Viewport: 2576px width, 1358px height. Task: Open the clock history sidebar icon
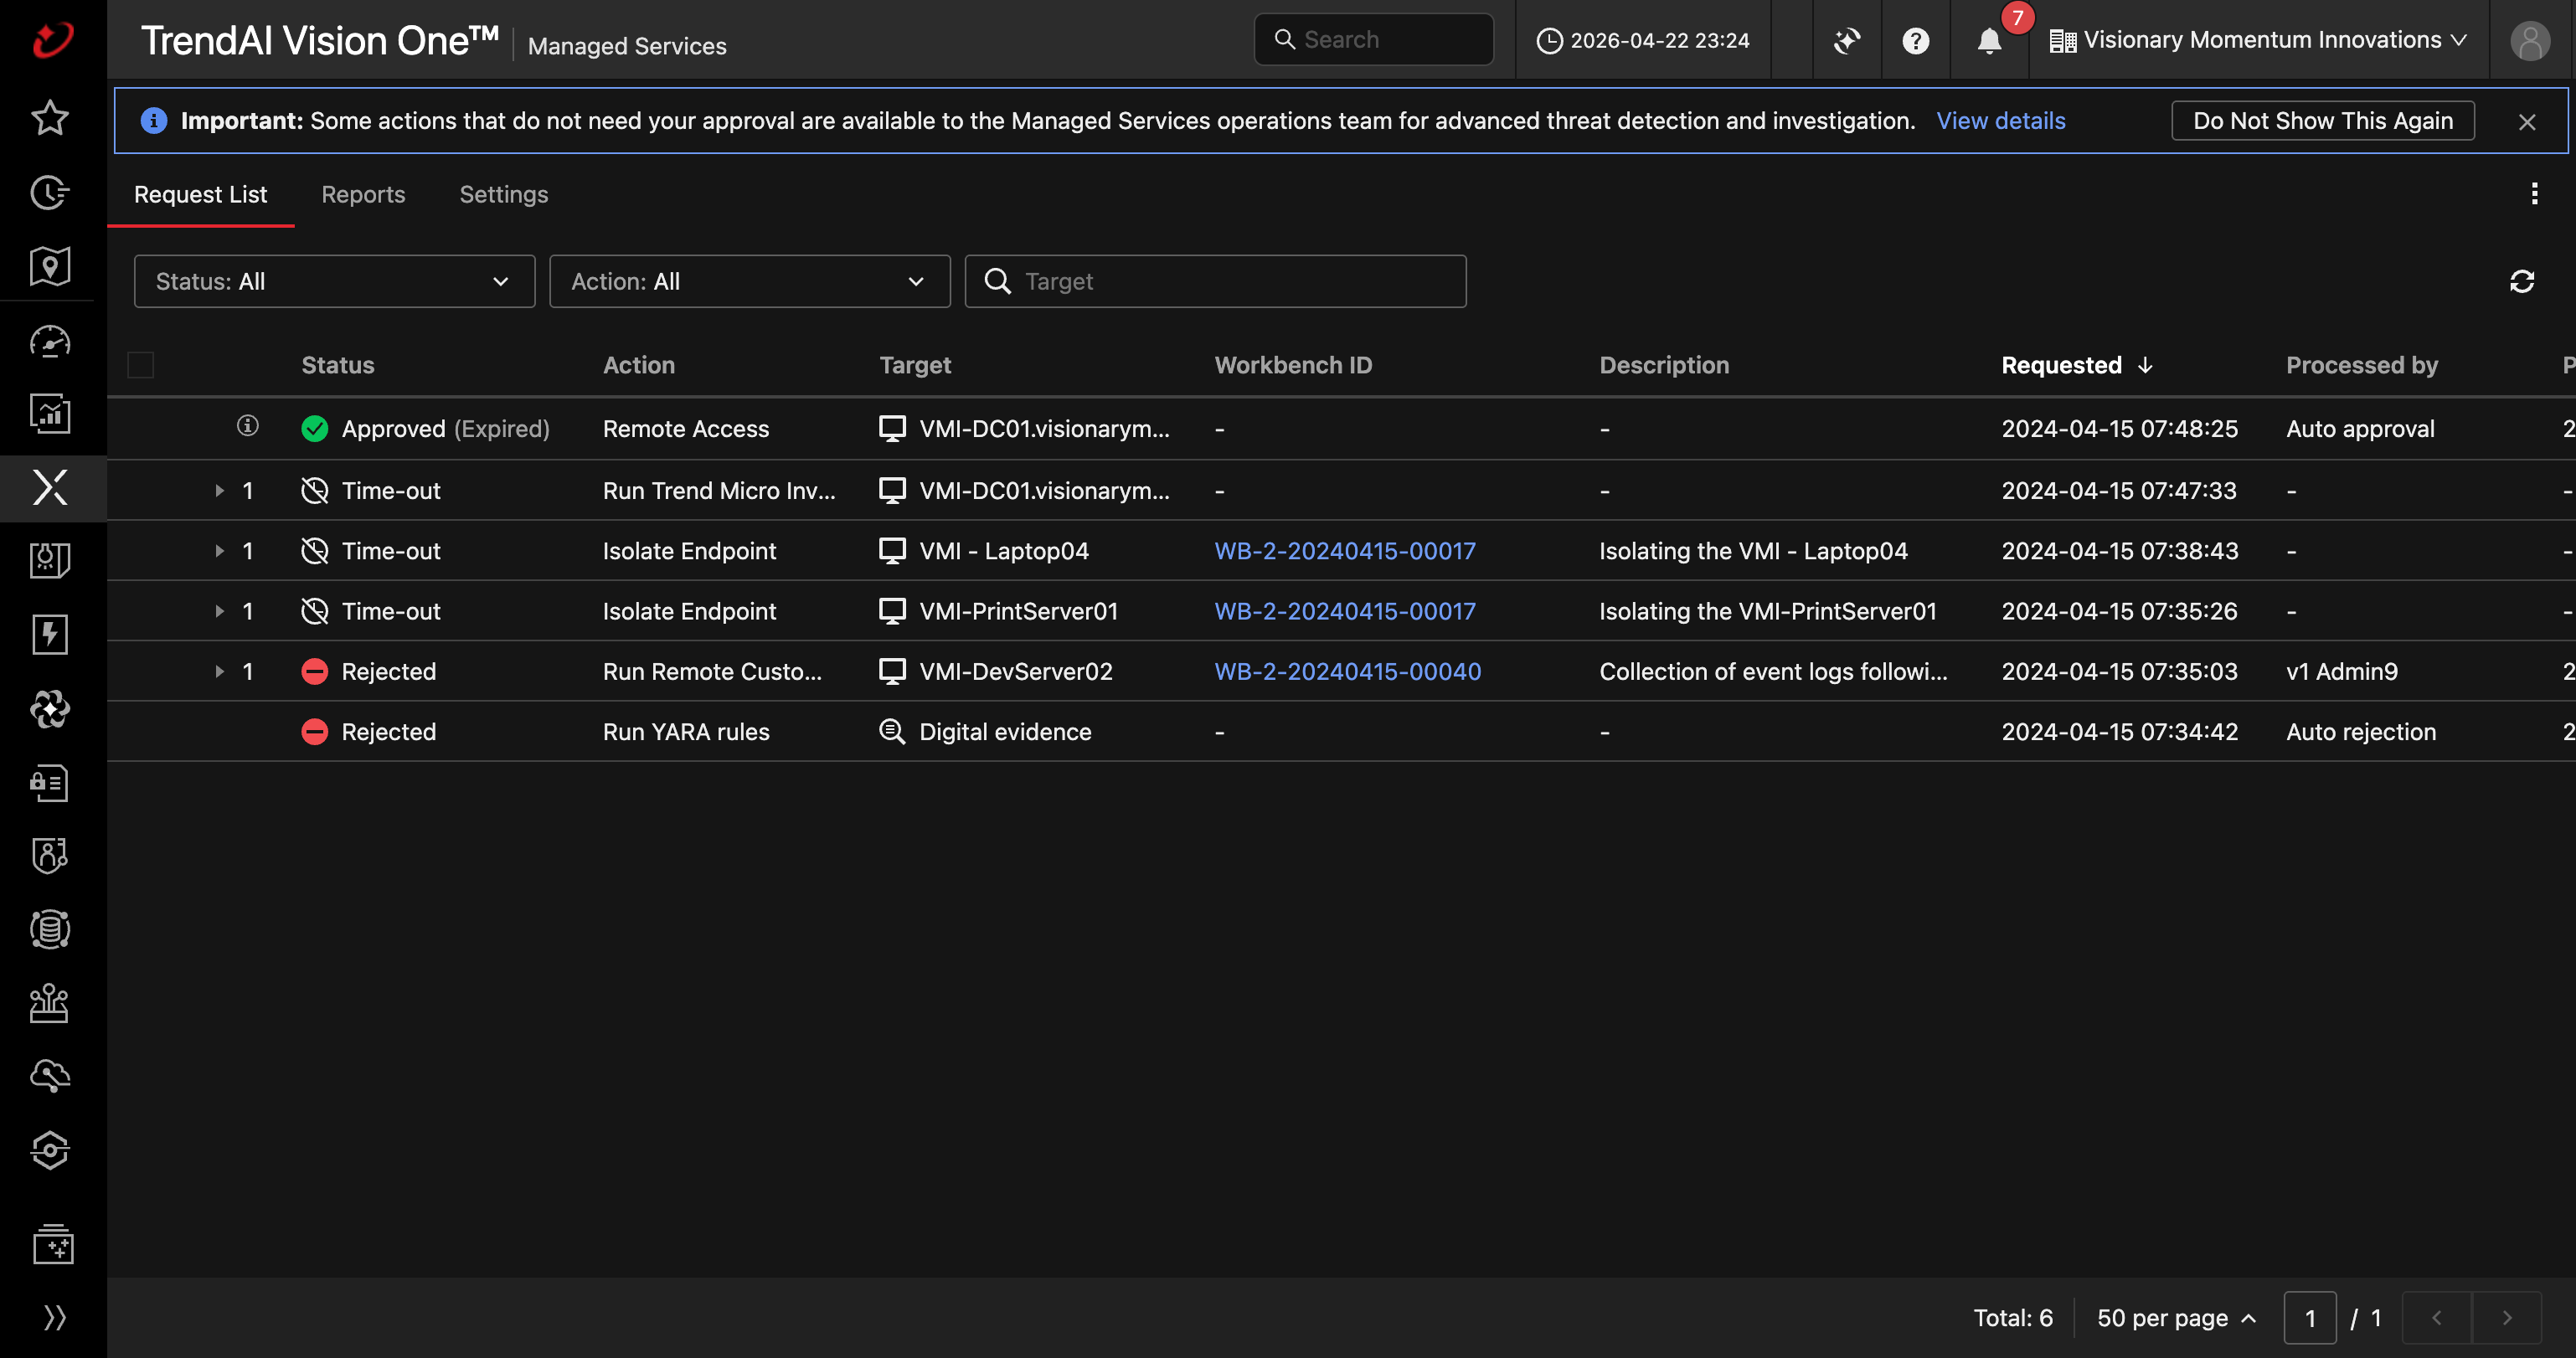[x=50, y=192]
